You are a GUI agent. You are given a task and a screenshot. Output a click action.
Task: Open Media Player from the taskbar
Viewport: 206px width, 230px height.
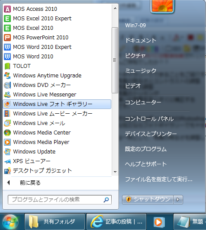click(160, 222)
